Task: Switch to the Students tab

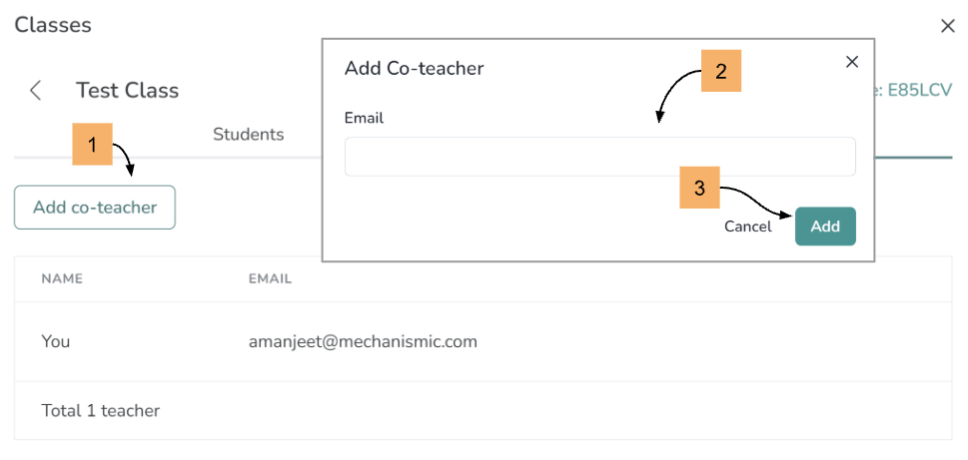Action: pos(248,135)
